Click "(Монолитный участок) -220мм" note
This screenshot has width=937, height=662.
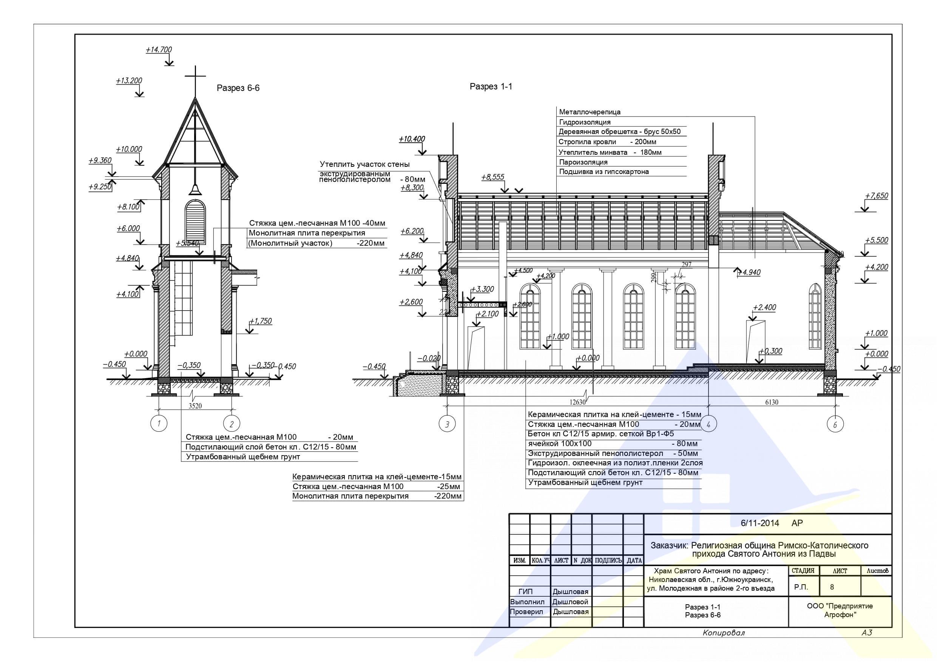(316, 243)
